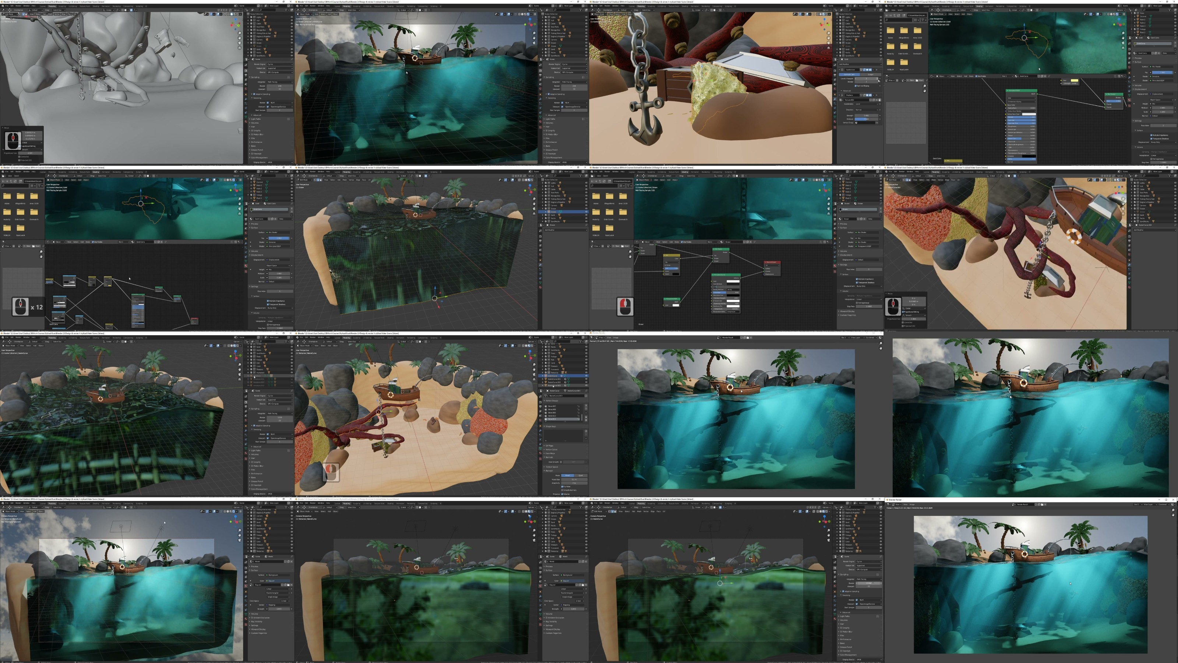Open Compositing workspace tab, top-right screenshot
The image size is (1178, 663).
[1012, 6]
